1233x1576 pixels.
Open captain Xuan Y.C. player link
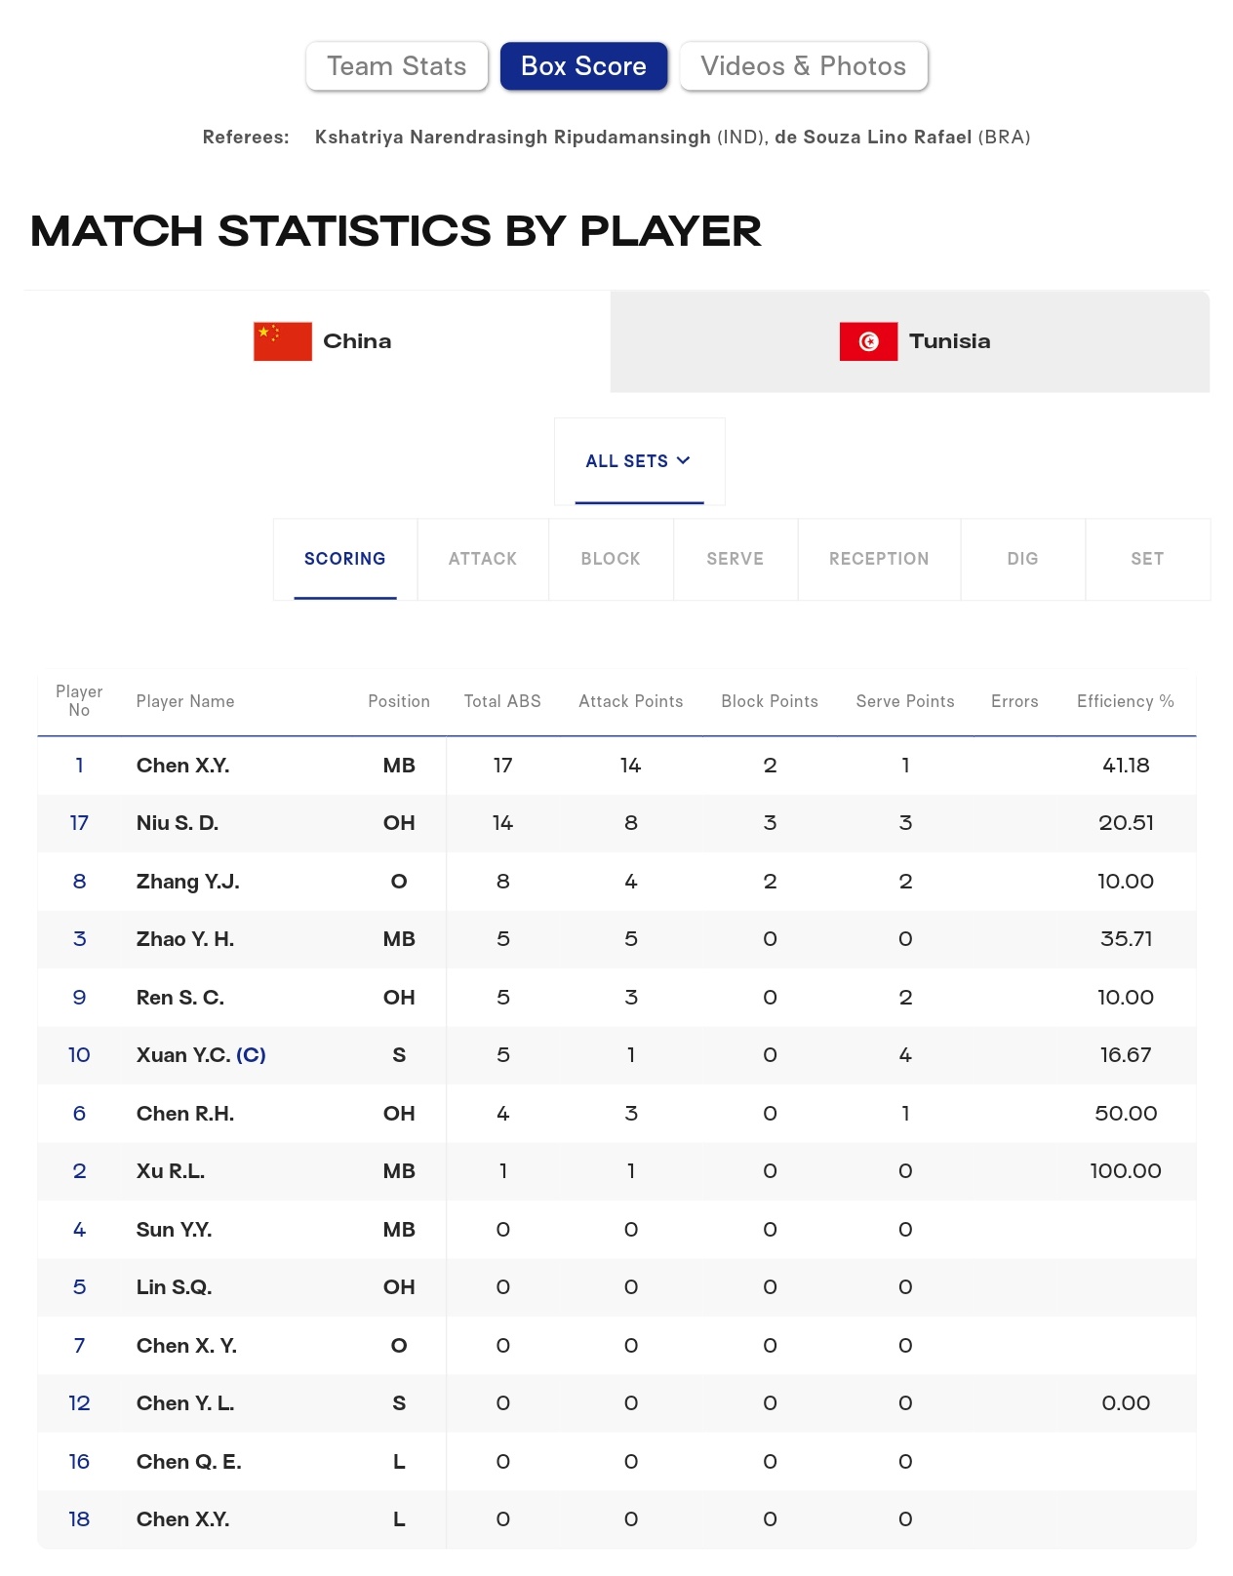[201, 1055]
